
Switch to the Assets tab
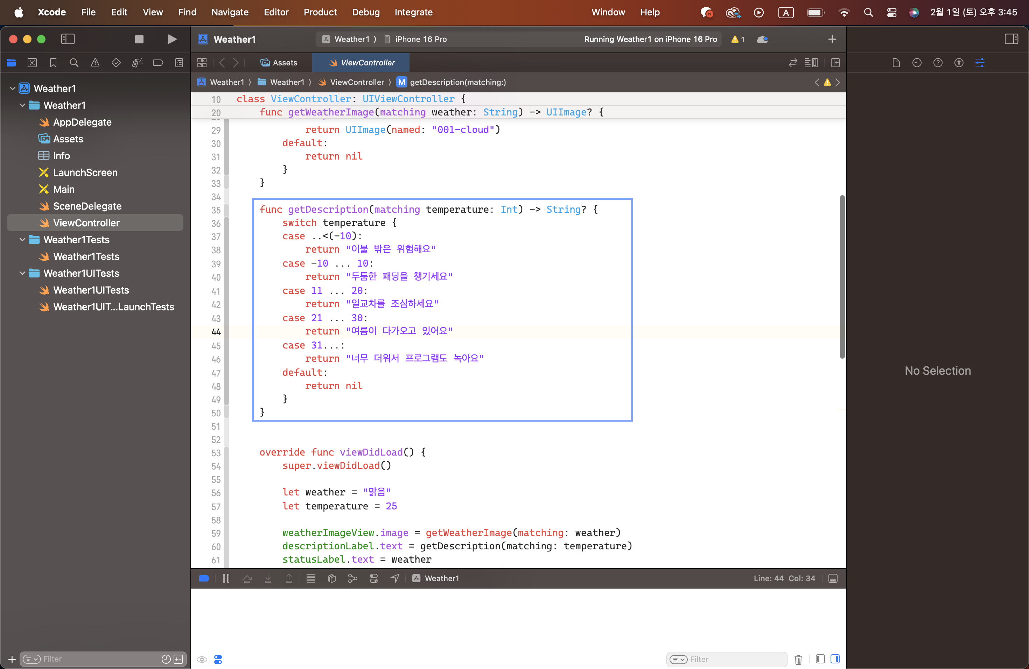tap(279, 63)
